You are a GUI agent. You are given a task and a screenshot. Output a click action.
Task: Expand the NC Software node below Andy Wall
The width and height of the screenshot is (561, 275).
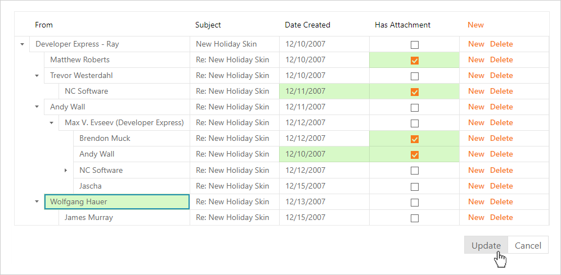click(x=66, y=170)
